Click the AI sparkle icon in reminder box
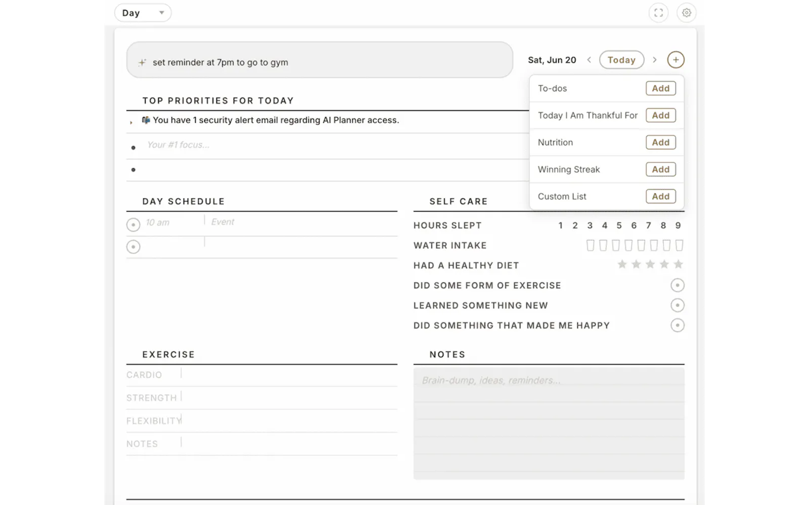The width and height of the screenshot is (809, 505). (x=142, y=63)
